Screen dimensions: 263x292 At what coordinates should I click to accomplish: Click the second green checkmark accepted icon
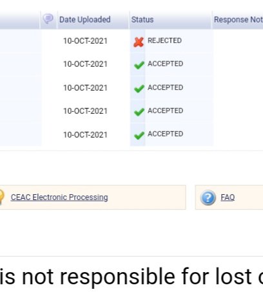tap(139, 89)
